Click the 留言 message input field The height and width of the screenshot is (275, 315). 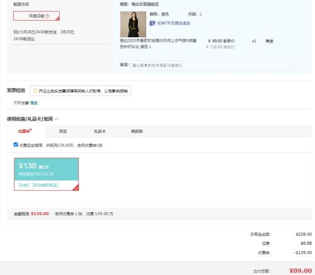click(x=212, y=65)
